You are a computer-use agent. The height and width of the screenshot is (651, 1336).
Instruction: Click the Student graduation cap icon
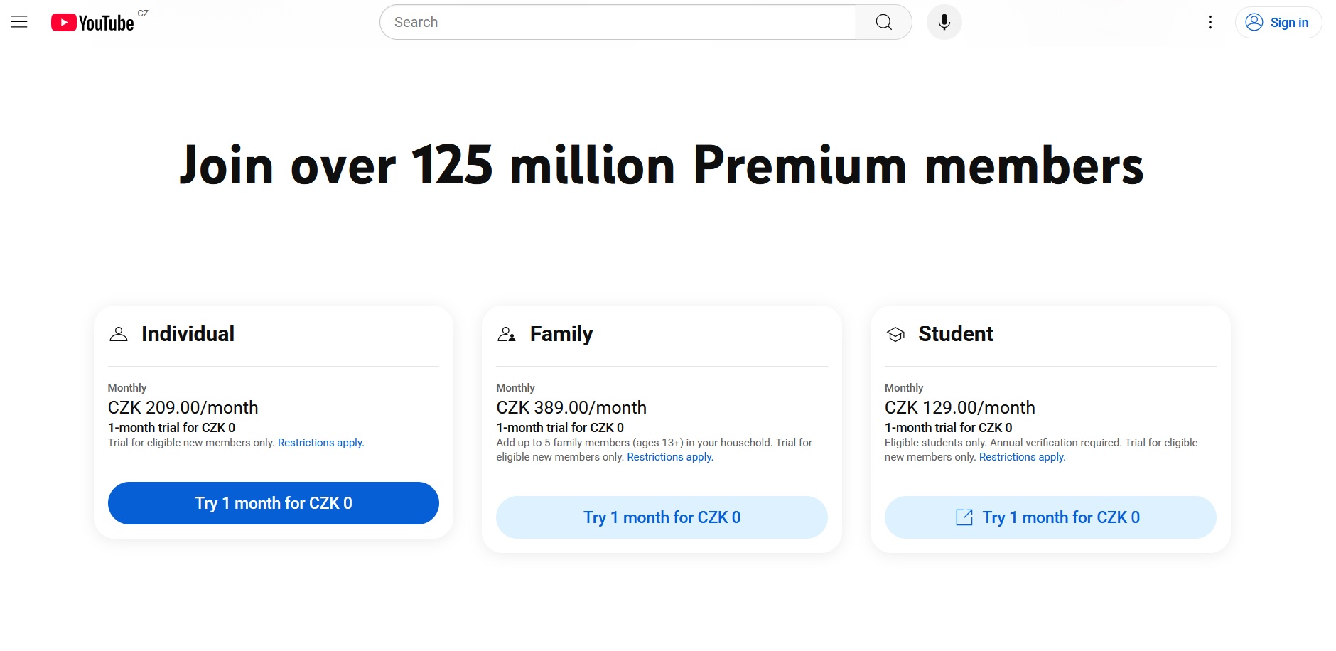895,334
